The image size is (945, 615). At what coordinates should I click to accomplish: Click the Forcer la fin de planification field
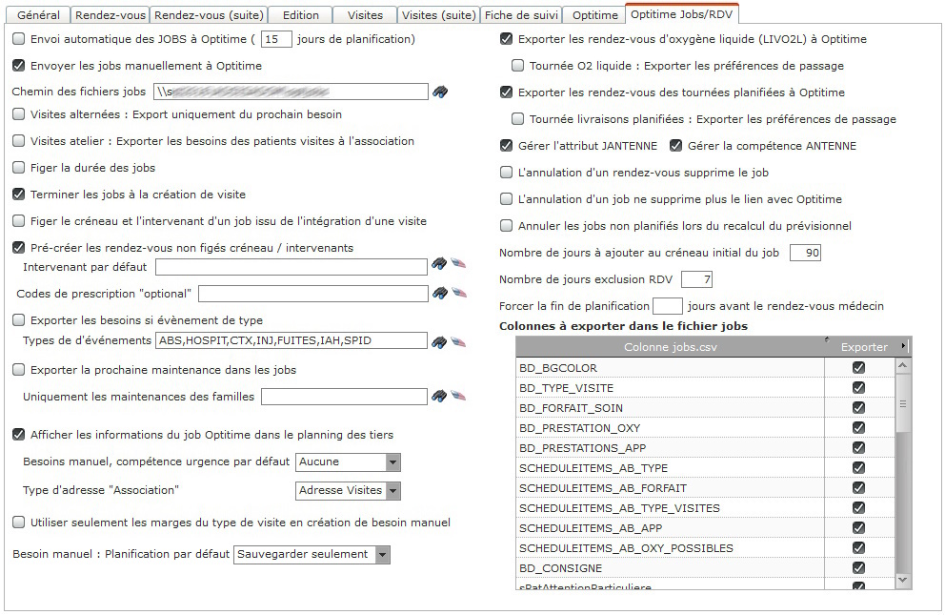[x=668, y=306]
